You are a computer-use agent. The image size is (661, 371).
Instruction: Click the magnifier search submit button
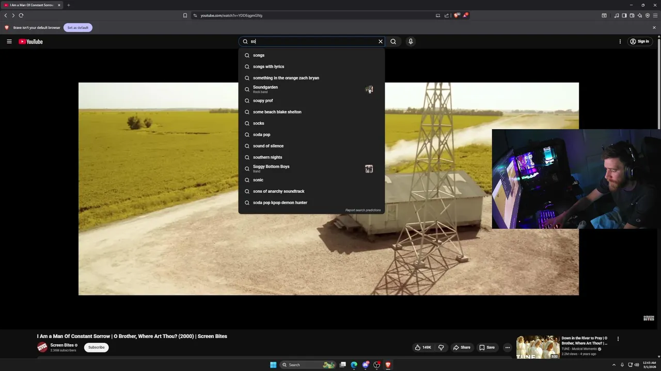(393, 41)
